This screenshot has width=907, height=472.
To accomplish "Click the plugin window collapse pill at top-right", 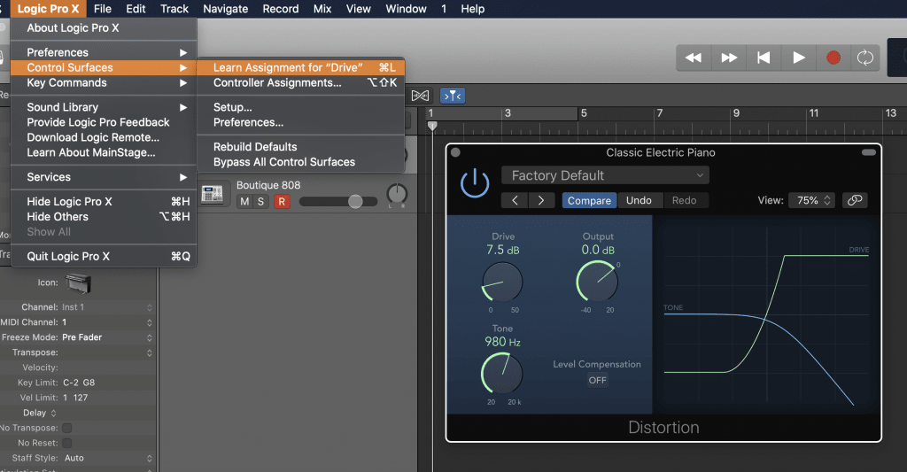I will [x=869, y=152].
